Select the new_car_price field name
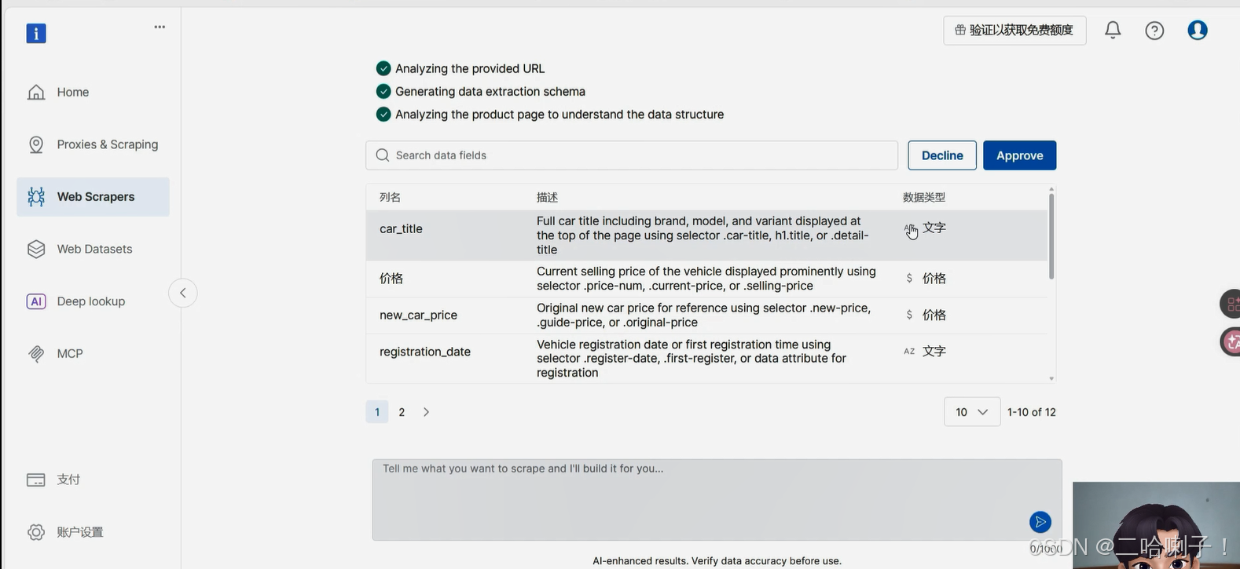 pyautogui.click(x=418, y=316)
